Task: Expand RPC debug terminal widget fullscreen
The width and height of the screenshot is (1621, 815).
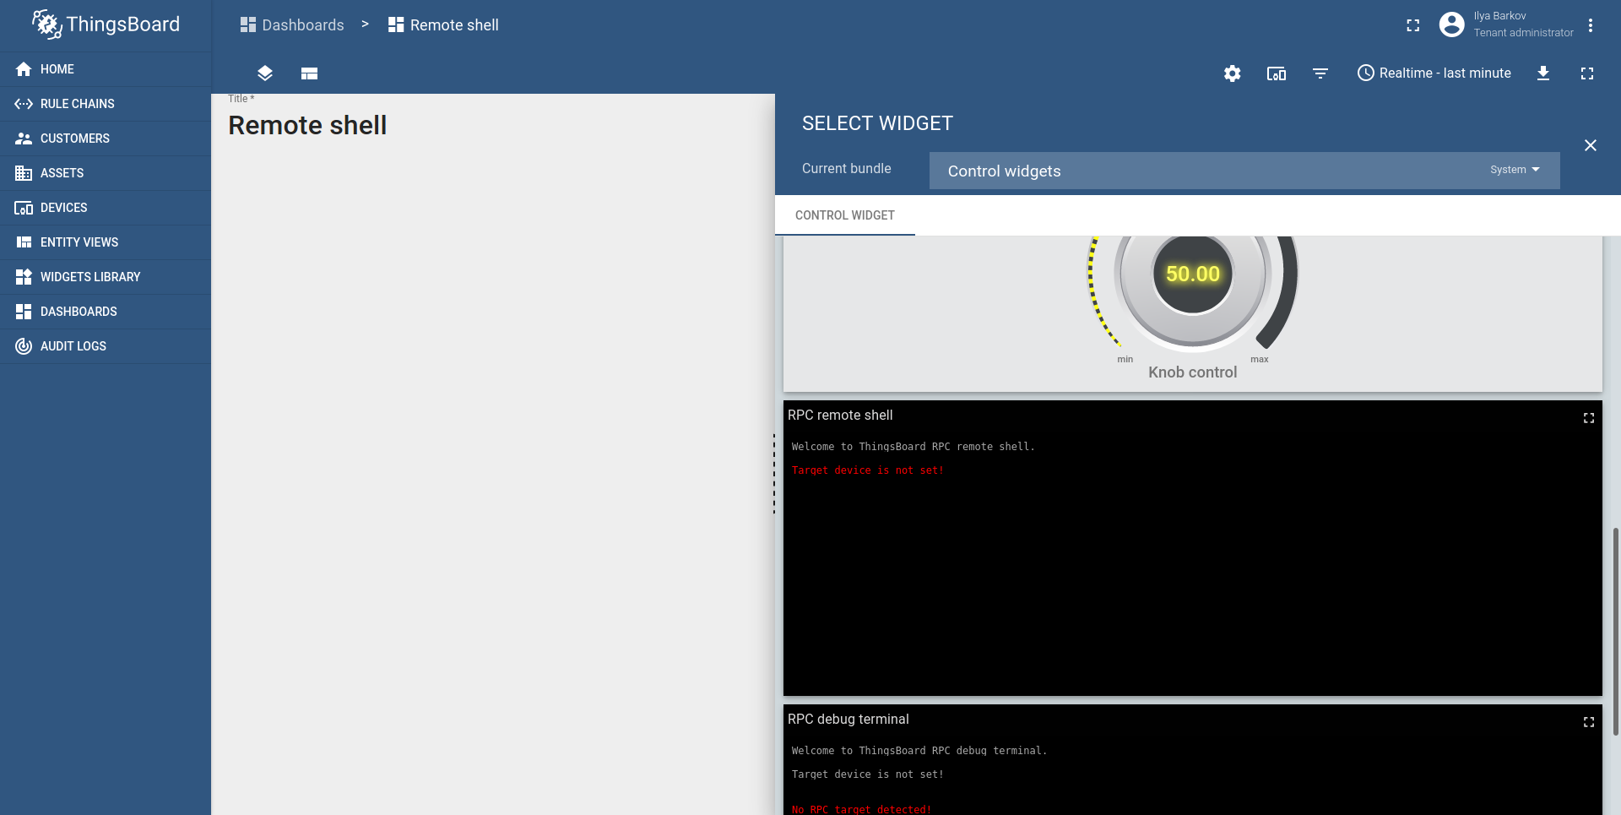Action: [x=1589, y=722]
